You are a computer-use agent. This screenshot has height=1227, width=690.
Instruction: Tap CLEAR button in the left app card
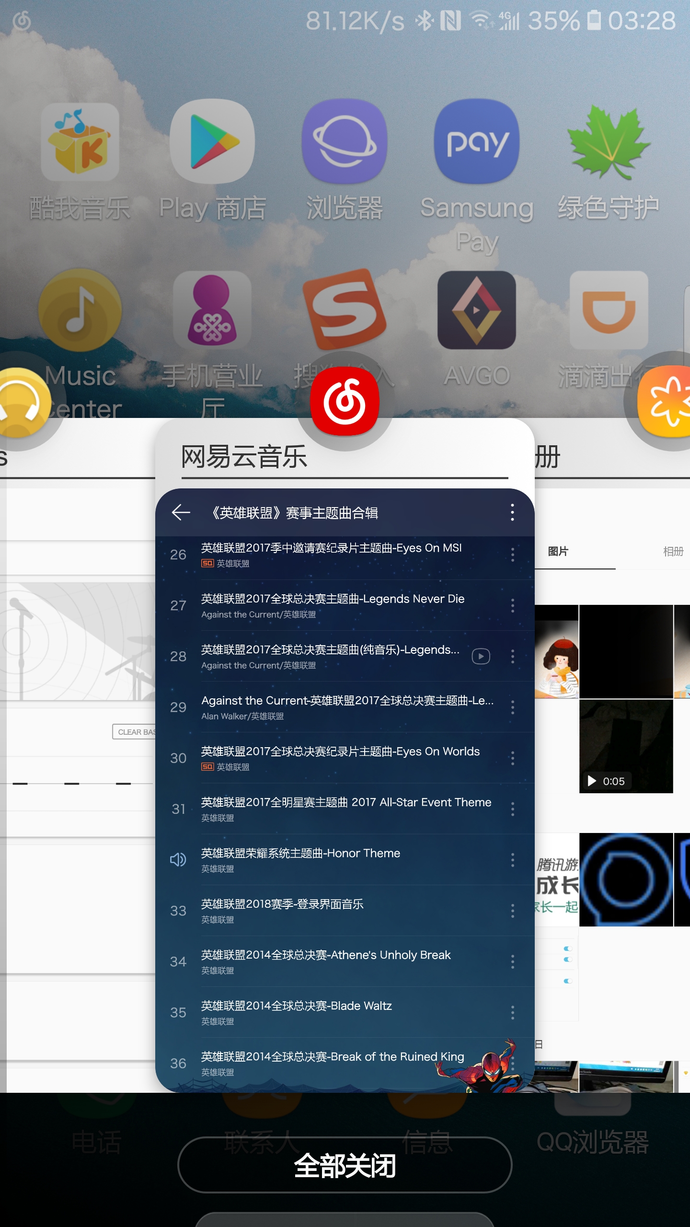coord(134,732)
